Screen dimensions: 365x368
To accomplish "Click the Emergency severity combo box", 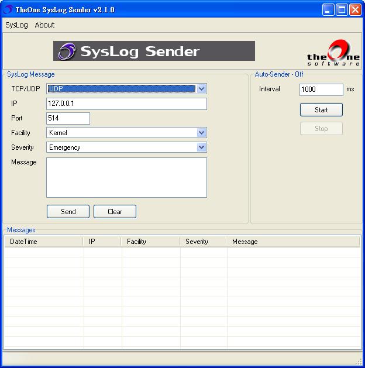I will 126,147.
